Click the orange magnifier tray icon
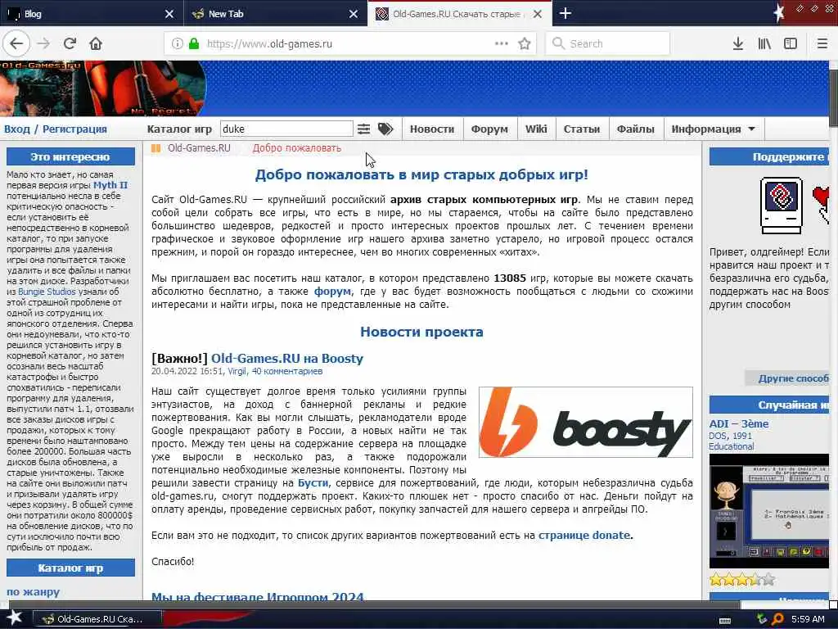Screen dimensions: 838x629 tap(777, 619)
